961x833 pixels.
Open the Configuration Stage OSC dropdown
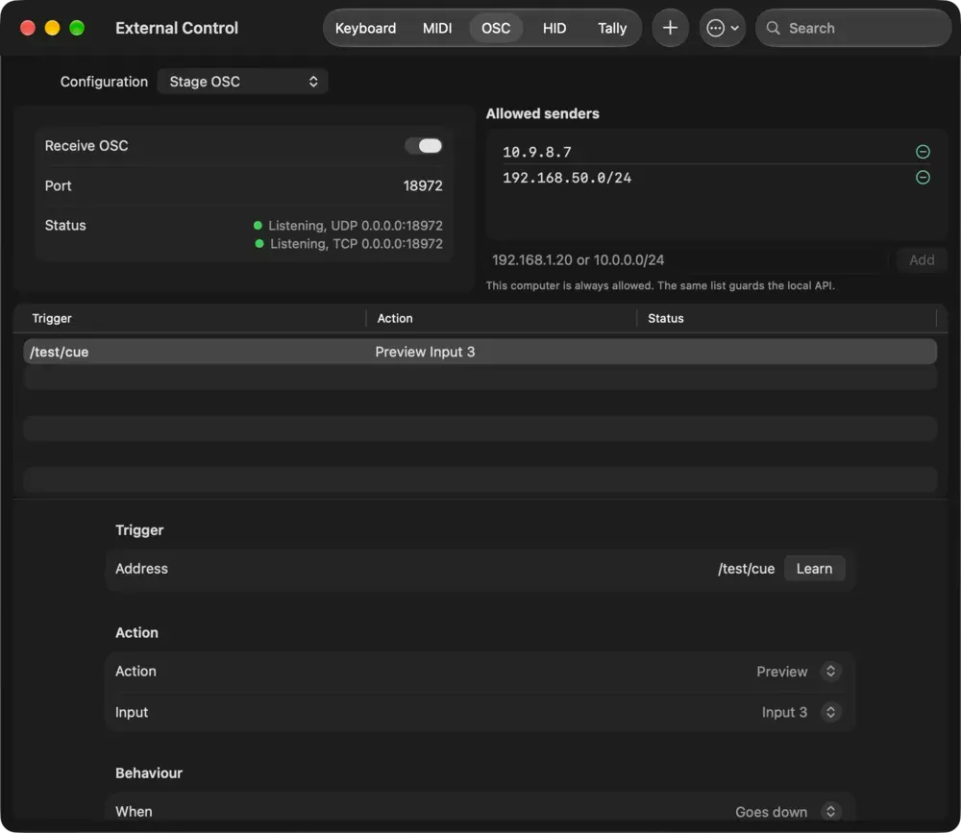(x=243, y=82)
